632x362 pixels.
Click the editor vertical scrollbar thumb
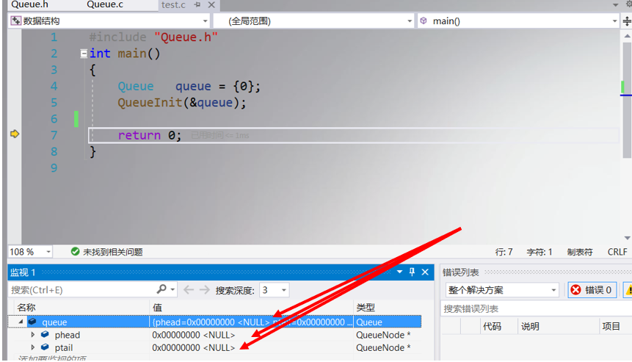tap(627, 99)
